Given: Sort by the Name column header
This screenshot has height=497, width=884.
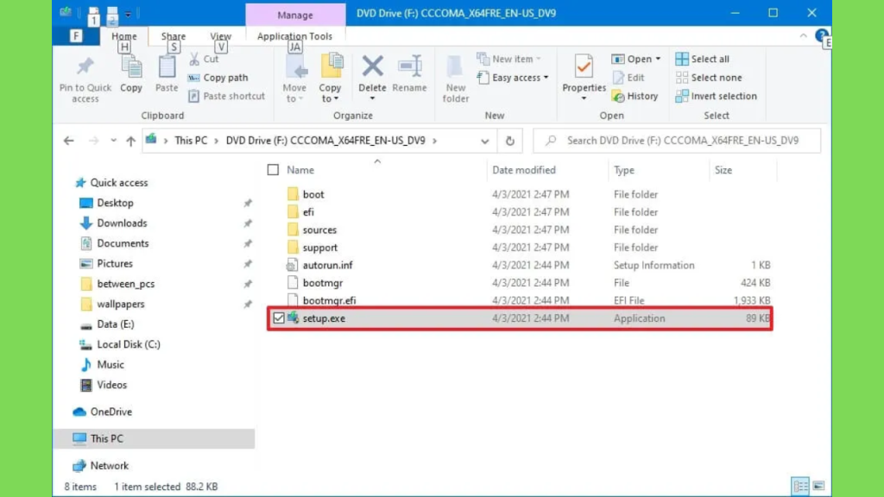Looking at the screenshot, I should click(x=300, y=170).
